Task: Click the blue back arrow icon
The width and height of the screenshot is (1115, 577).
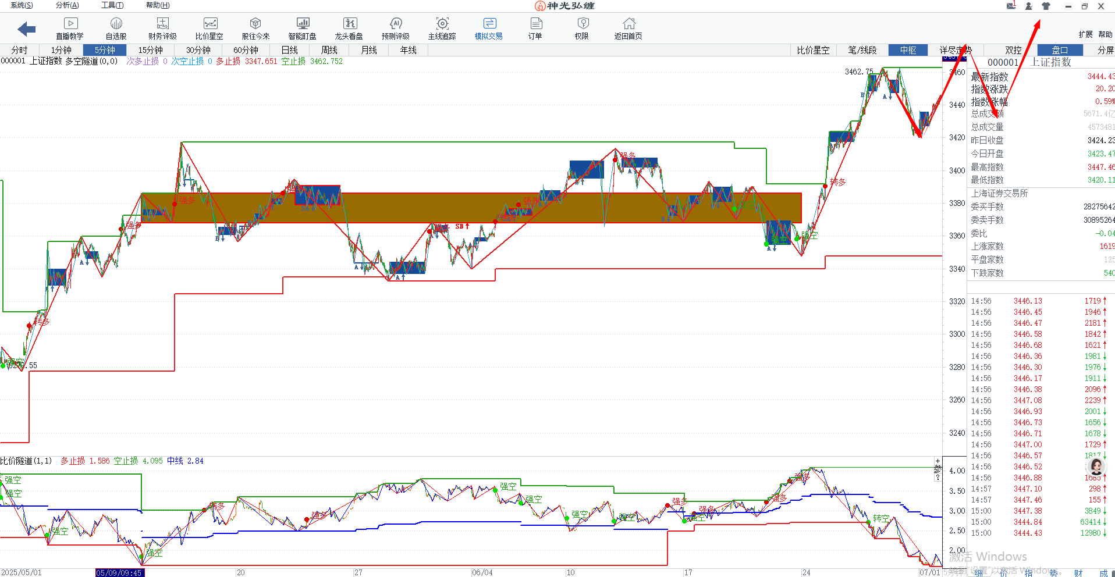Action: click(x=27, y=29)
